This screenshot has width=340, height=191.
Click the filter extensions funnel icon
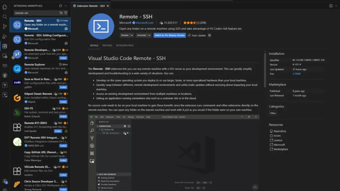pos(66,13)
